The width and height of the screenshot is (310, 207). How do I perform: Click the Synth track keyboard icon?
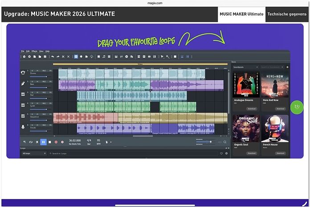(x=23, y=105)
